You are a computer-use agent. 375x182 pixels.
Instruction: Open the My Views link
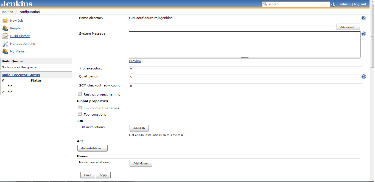[17, 51]
